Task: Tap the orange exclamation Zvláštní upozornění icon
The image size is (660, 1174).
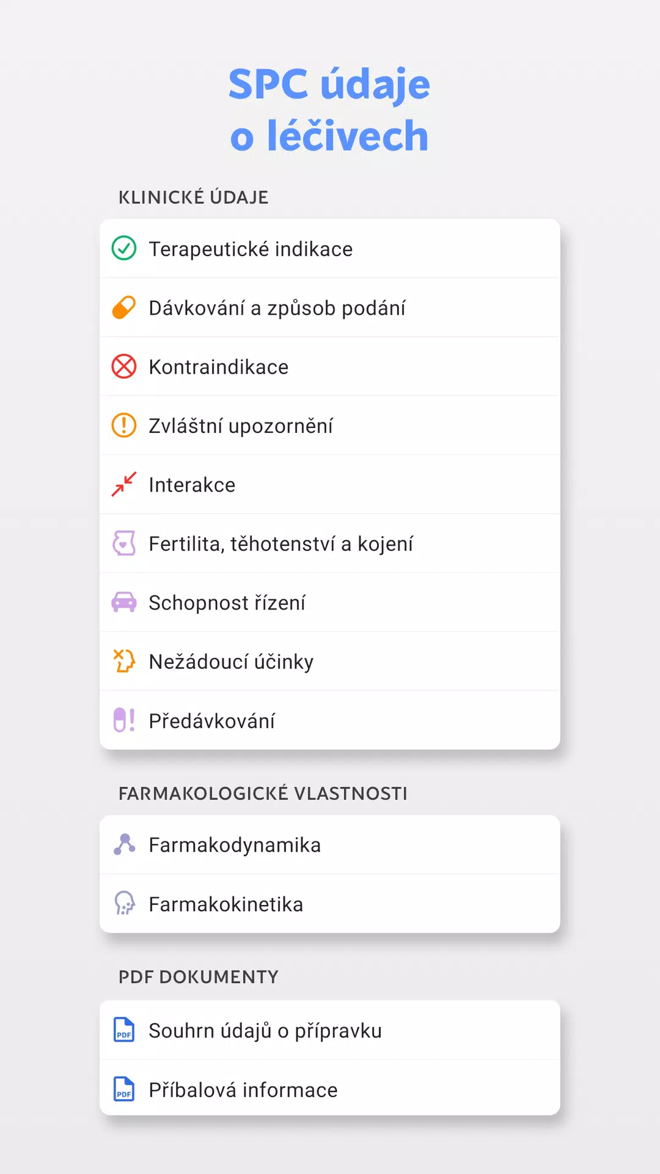Action: point(124,425)
